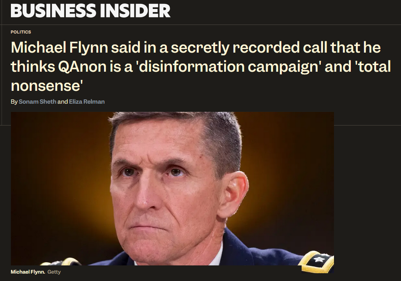Click the Getty photo credit

(54, 272)
